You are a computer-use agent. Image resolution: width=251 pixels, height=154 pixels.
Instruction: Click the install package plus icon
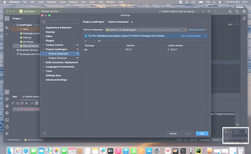(x=86, y=41)
